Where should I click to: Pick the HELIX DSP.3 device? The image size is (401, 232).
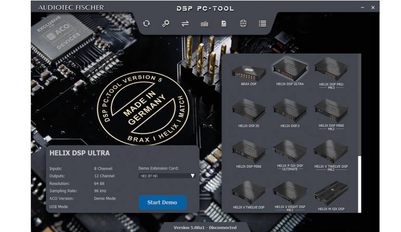tap(290, 113)
